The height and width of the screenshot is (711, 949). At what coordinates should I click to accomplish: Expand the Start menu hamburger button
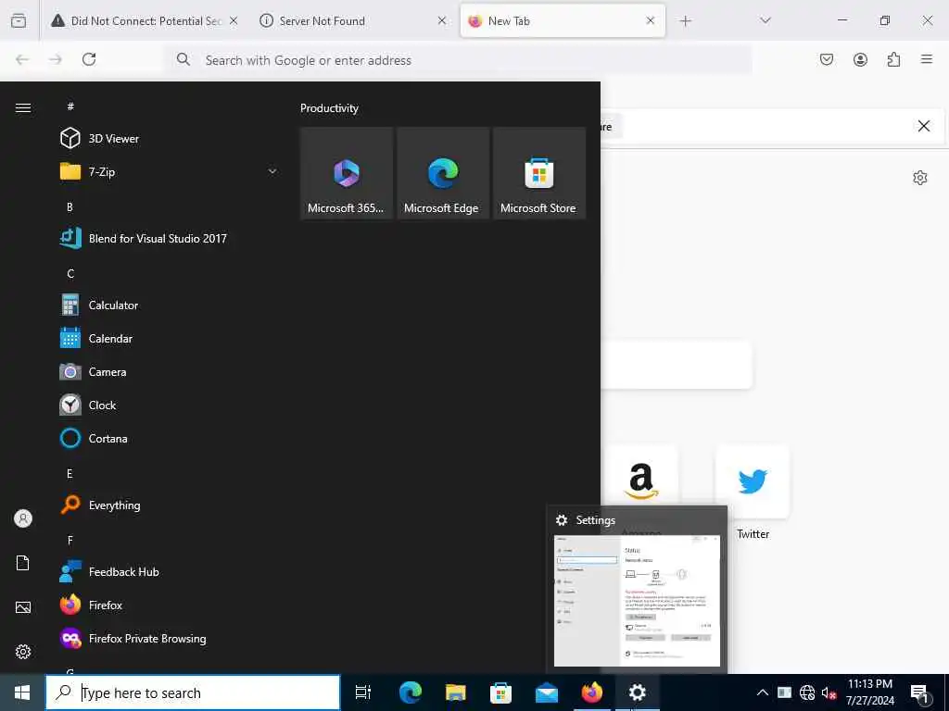pos(23,107)
